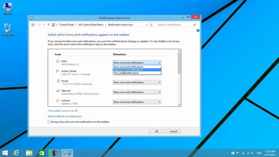Image resolution: width=279 pixels, height=157 pixels.
Task: Select Hide icon and notifications option
Action: click(x=137, y=70)
